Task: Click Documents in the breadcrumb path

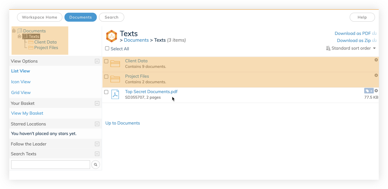Action: coord(136,40)
